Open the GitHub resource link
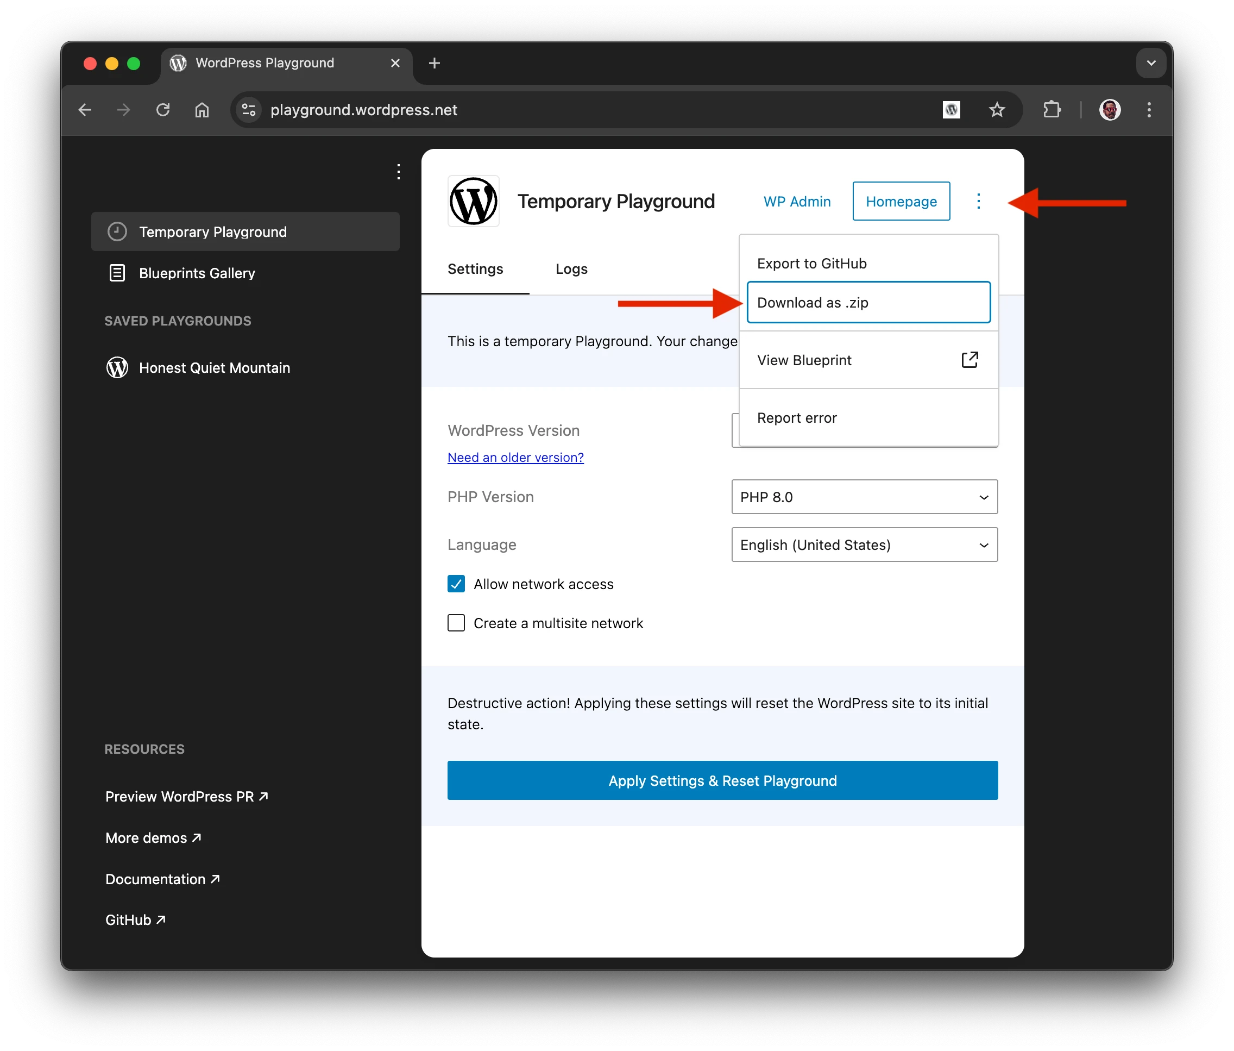The height and width of the screenshot is (1051, 1234). pos(135,920)
